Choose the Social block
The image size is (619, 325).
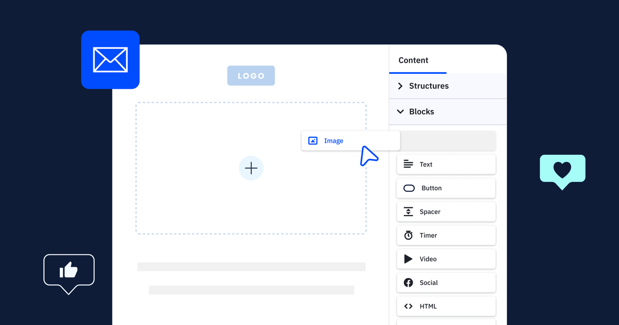pyautogui.click(x=446, y=283)
